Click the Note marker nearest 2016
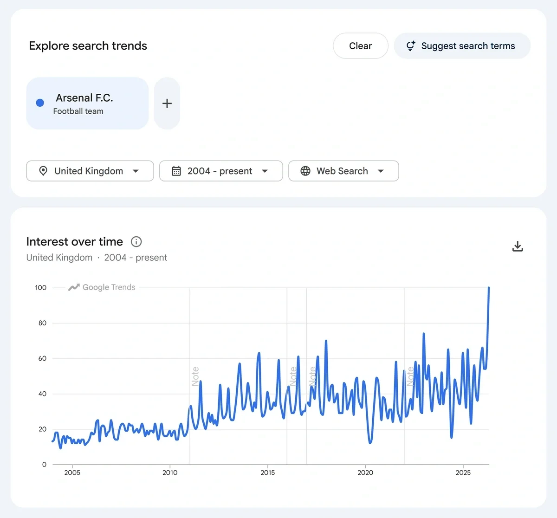557x518 pixels. tap(293, 376)
